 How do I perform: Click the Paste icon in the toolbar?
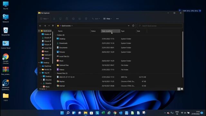point(67,19)
